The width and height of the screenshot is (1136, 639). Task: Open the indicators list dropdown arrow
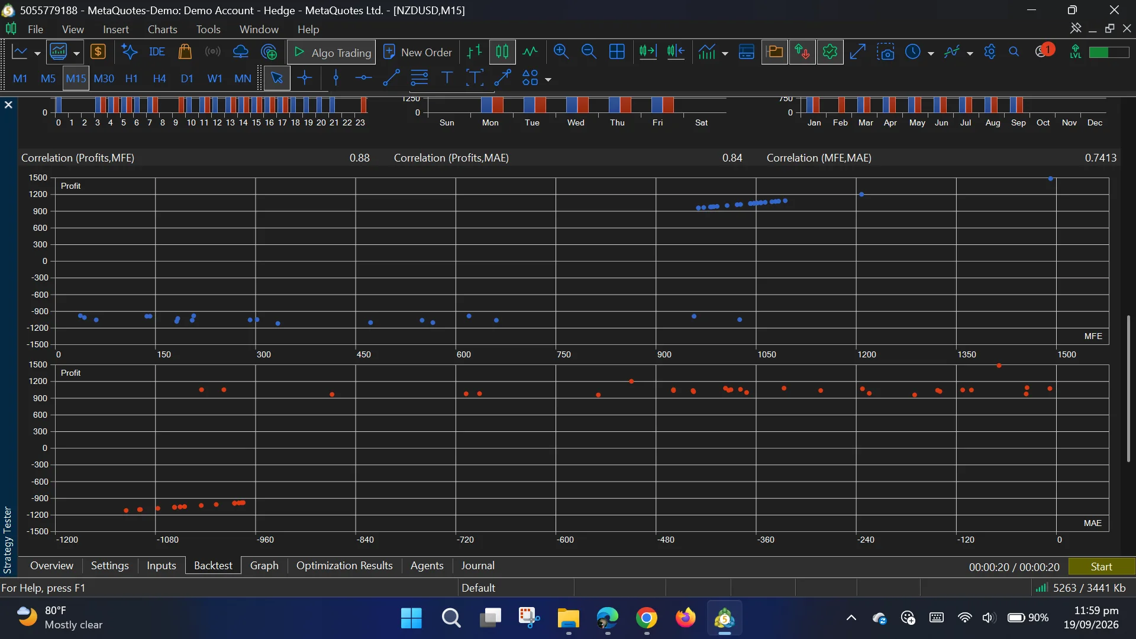[x=725, y=53]
